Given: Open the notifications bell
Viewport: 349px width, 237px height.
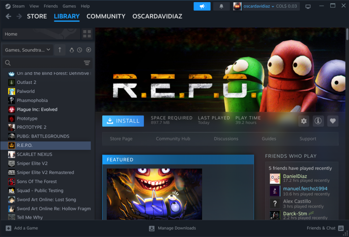Looking at the screenshot, I should pos(221,6).
